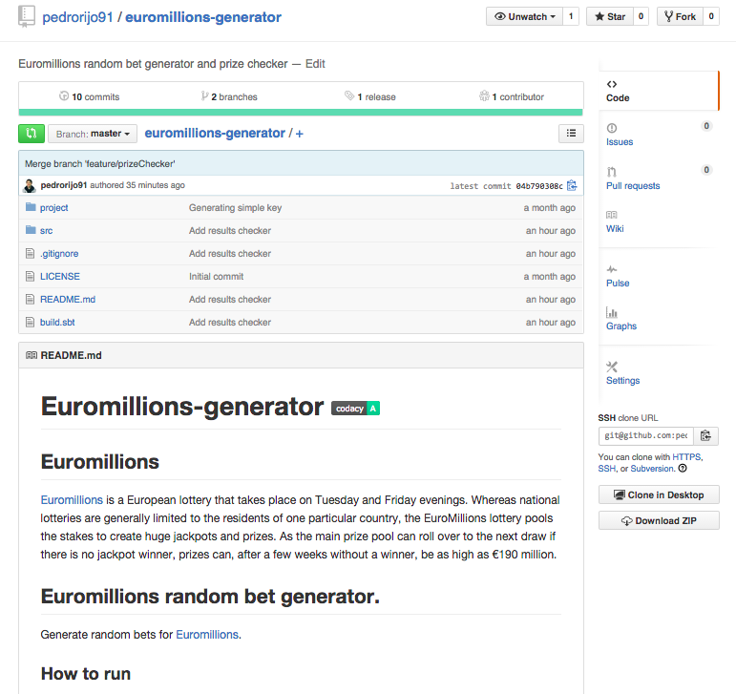Image resolution: width=736 pixels, height=694 pixels.
Task: Click the codacy grade badge
Action: click(355, 409)
